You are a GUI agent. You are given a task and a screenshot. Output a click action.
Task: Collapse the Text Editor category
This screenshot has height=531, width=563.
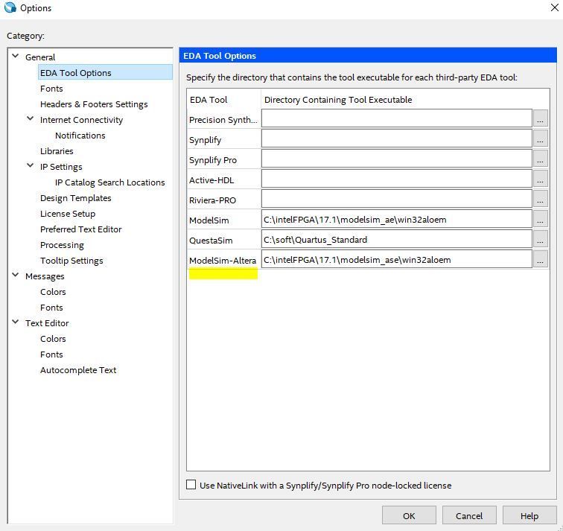coord(16,322)
